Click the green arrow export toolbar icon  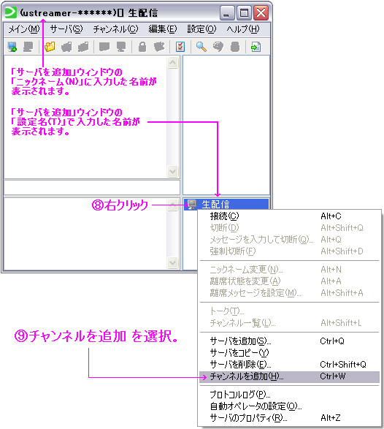click(x=256, y=47)
